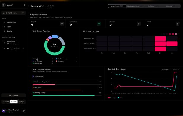The image size is (183, 116).
Task: Open Profile in the sidebar
Action: pyautogui.click(x=9, y=31)
